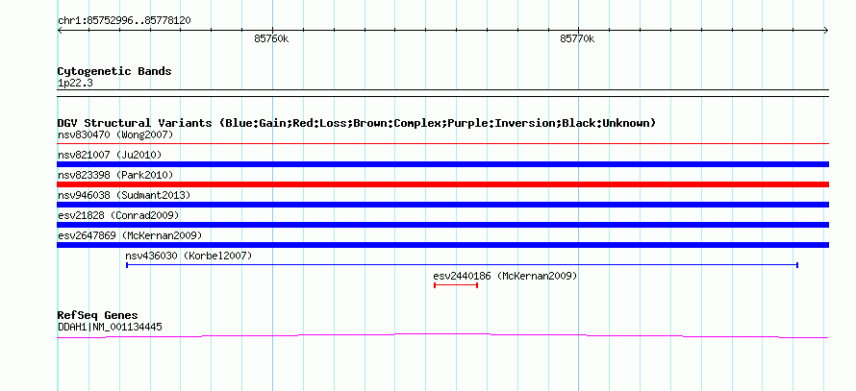Select the blue bar under nsv946038 (Sudmant2013)
Screen dimensions: 856x391
tap(442, 205)
